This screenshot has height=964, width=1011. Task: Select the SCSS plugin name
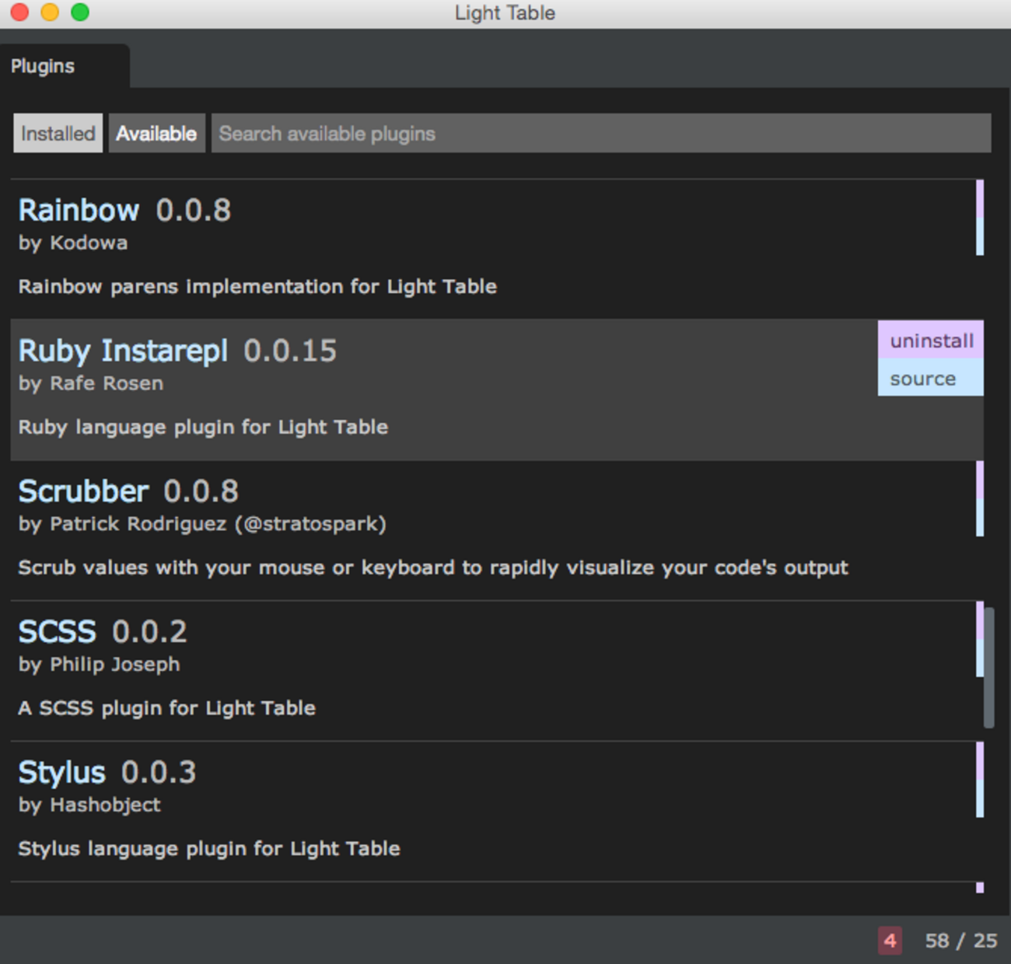pyautogui.click(x=58, y=632)
